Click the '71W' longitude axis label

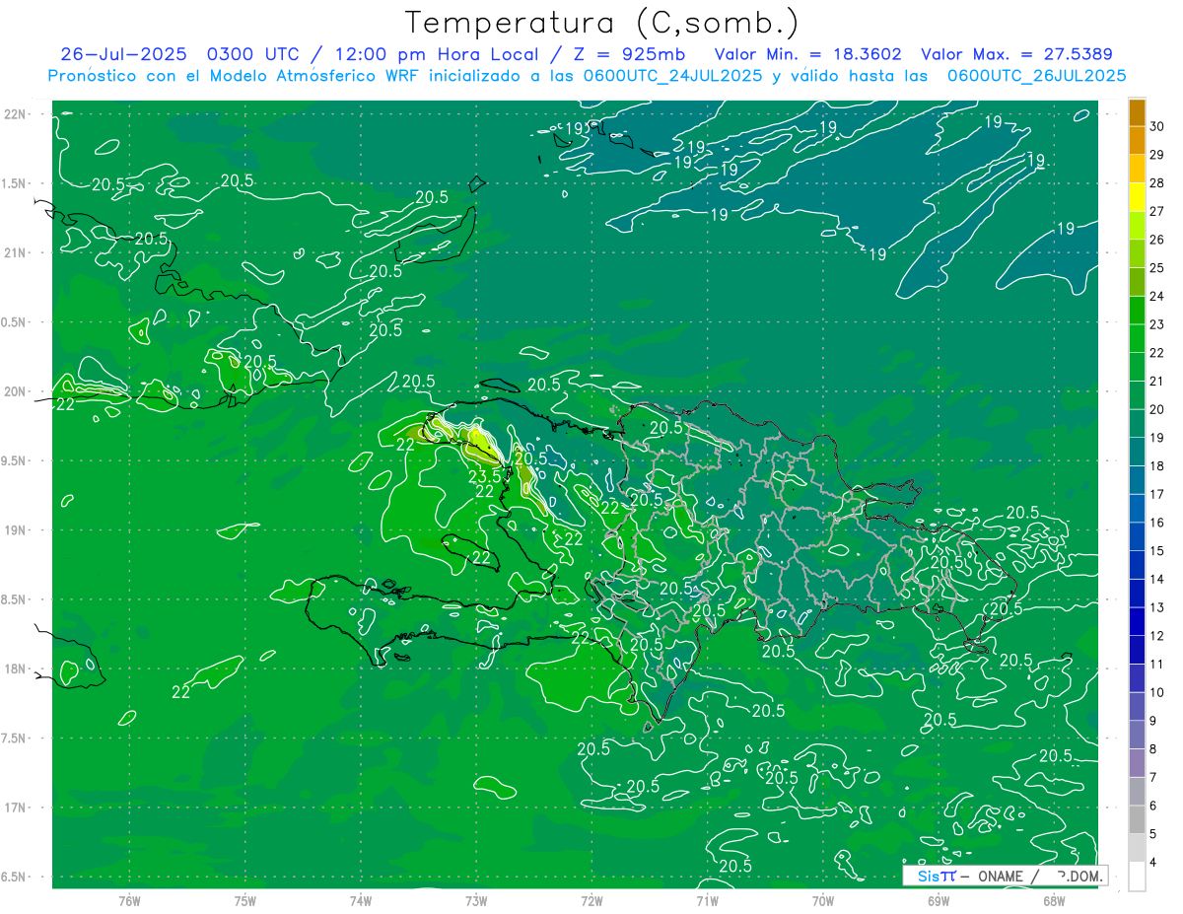(x=707, y=900)
